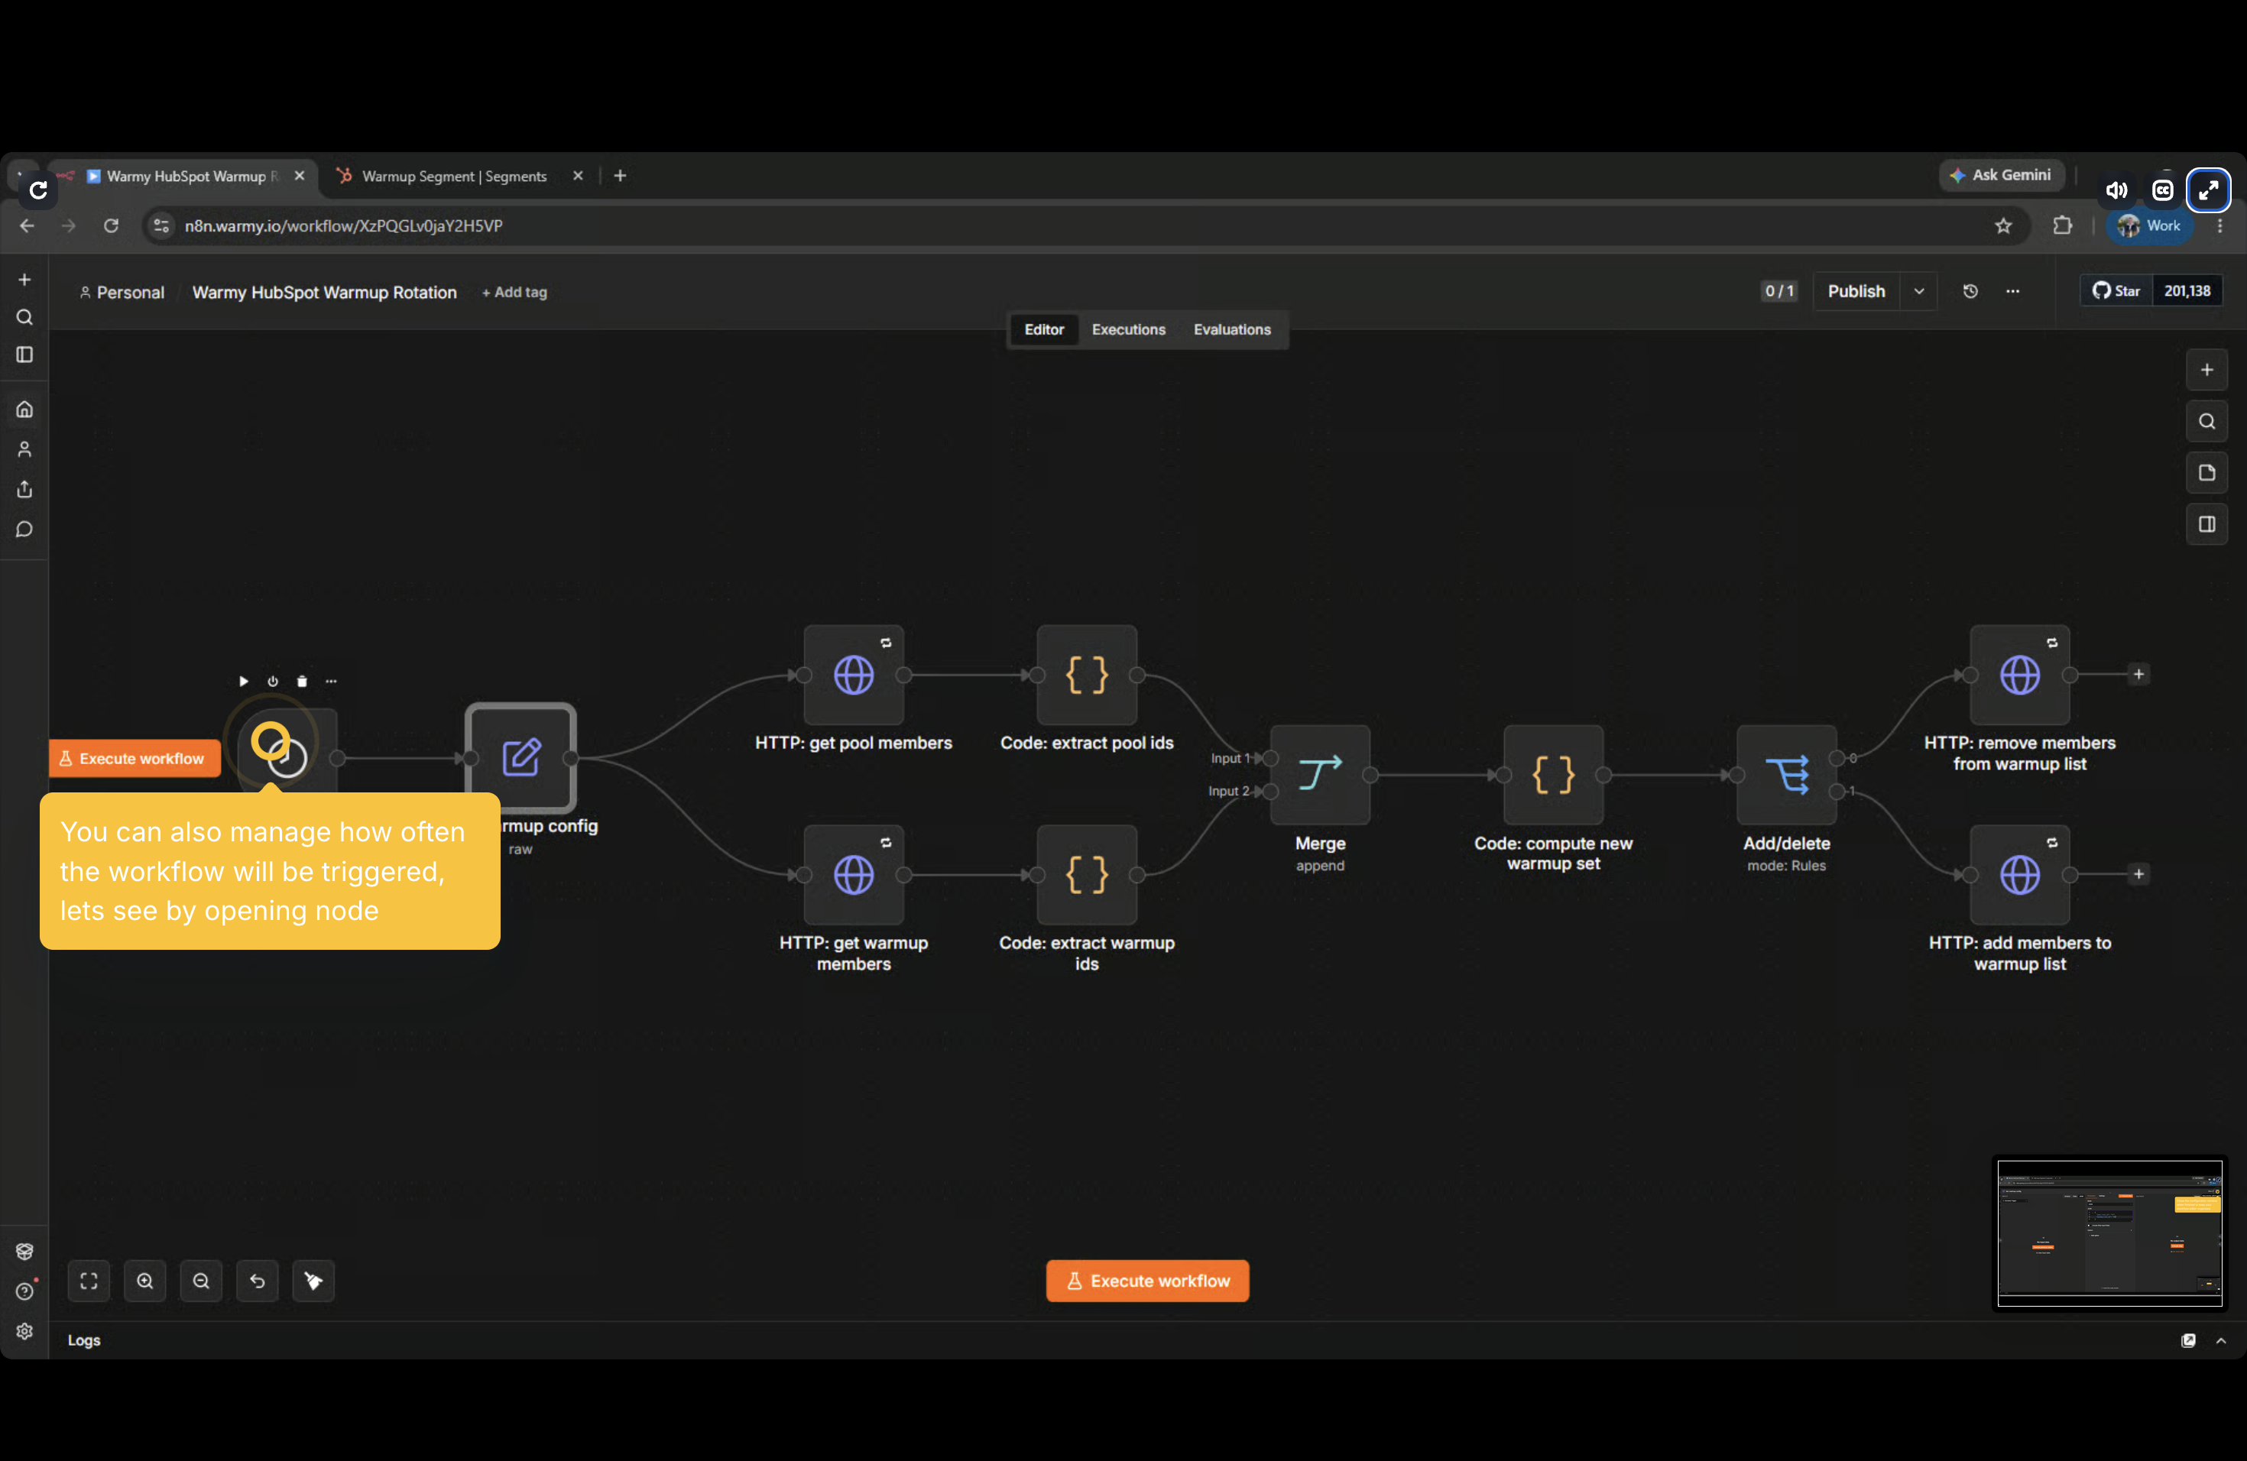Open search in the left sidebar
The width and height of the screenshot is (2247, 1461).
pyautogui.click(x=24, y=317)
